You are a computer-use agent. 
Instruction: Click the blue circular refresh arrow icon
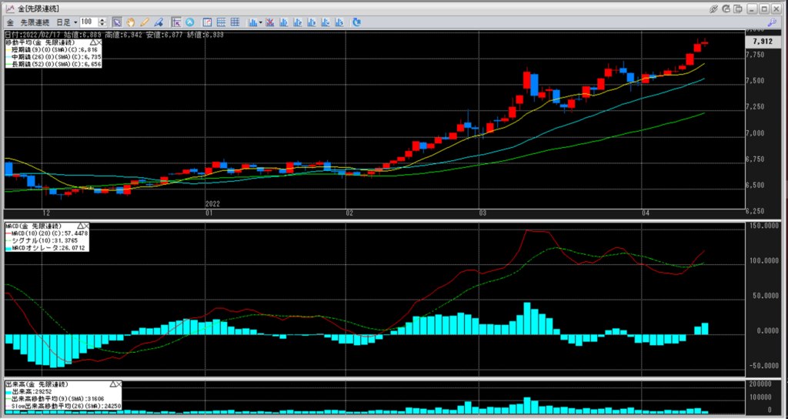pos(357,22)
